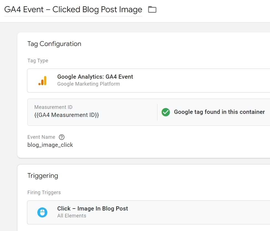Click the Measurement ID label
270x231 pixels.
coord(53,107)
